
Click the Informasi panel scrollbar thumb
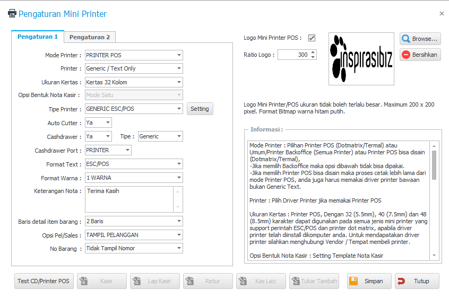434,164
